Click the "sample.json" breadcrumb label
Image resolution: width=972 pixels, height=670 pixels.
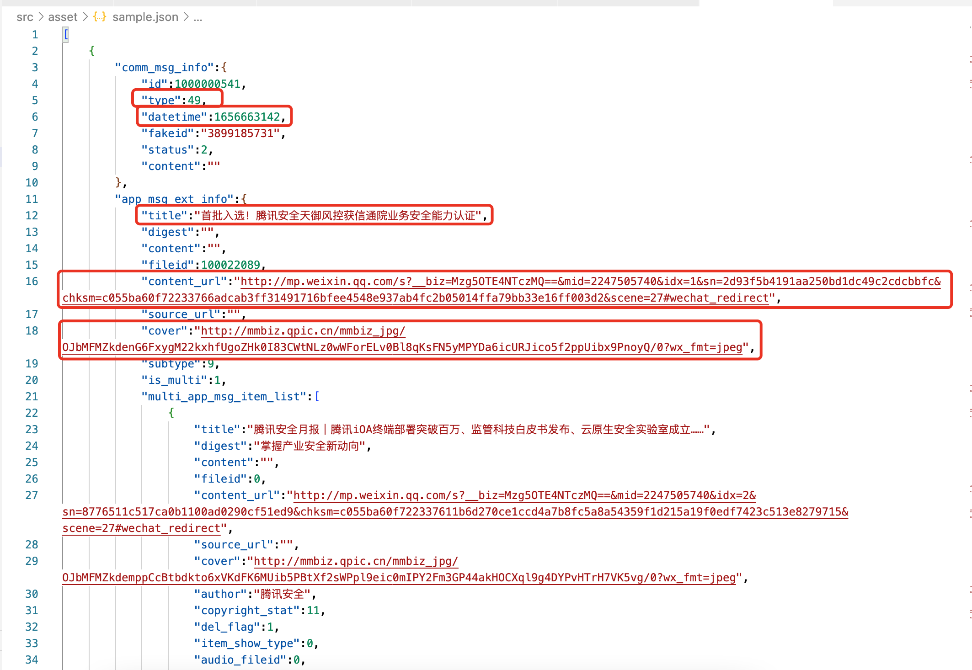point(145,17)
